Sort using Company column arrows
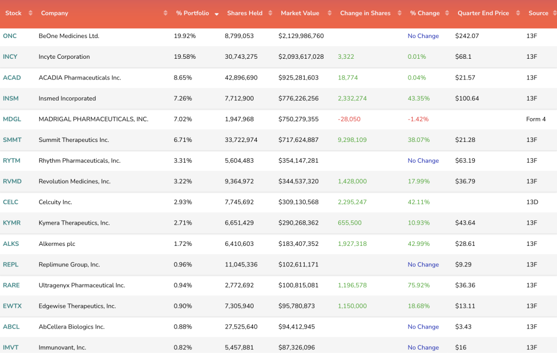Image resolution: width=557 pixels, height=353 pixels. click(165, 13)
